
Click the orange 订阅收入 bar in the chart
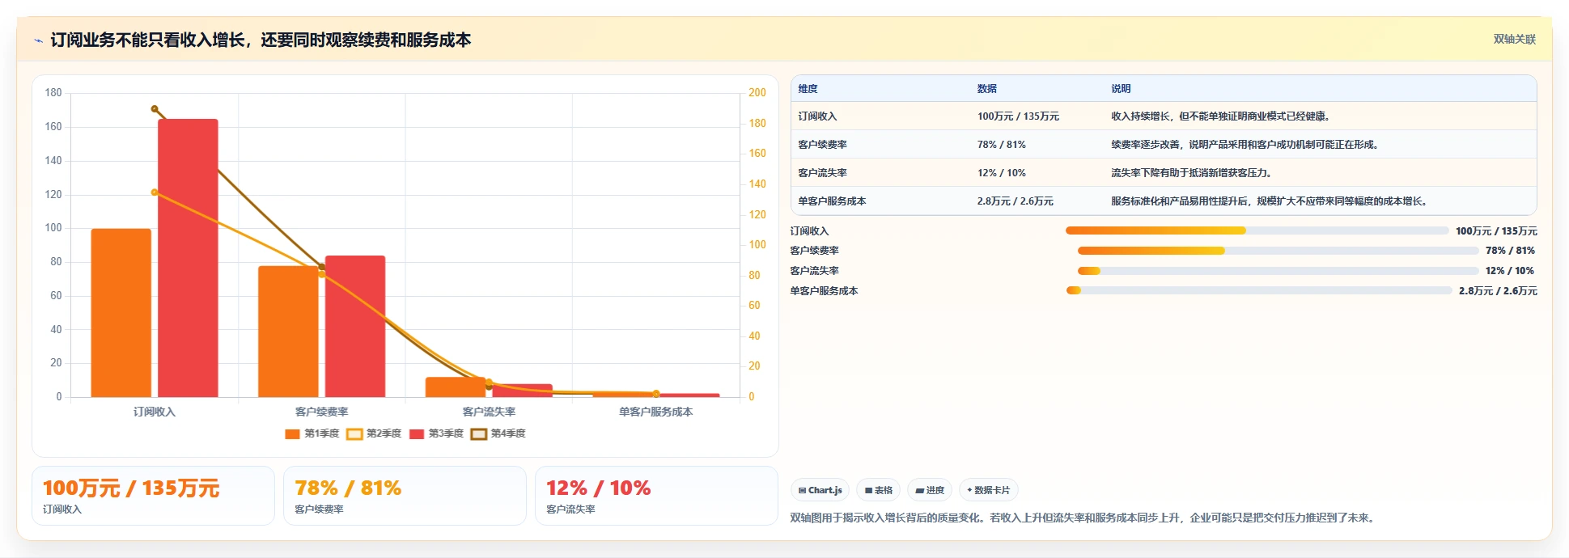(x=121, y=313)
